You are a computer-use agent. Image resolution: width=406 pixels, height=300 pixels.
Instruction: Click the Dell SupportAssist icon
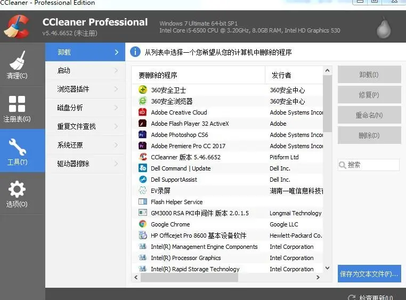[x=143, y=179]
